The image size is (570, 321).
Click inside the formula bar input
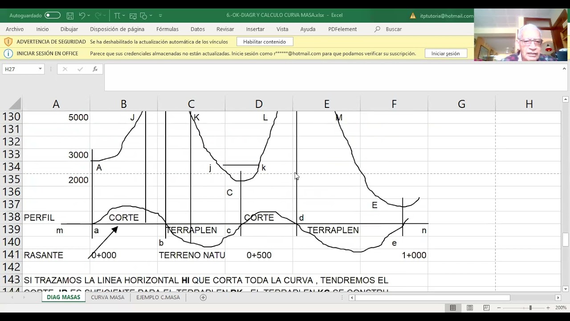[x=332, y=78]
